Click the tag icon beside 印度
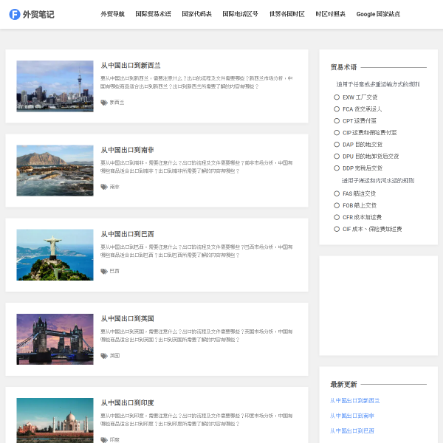This screenshot has width=443, height=443. coord(104,439)
